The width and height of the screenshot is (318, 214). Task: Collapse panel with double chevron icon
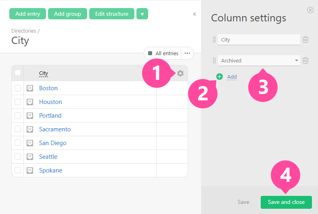tap(195, 14)
